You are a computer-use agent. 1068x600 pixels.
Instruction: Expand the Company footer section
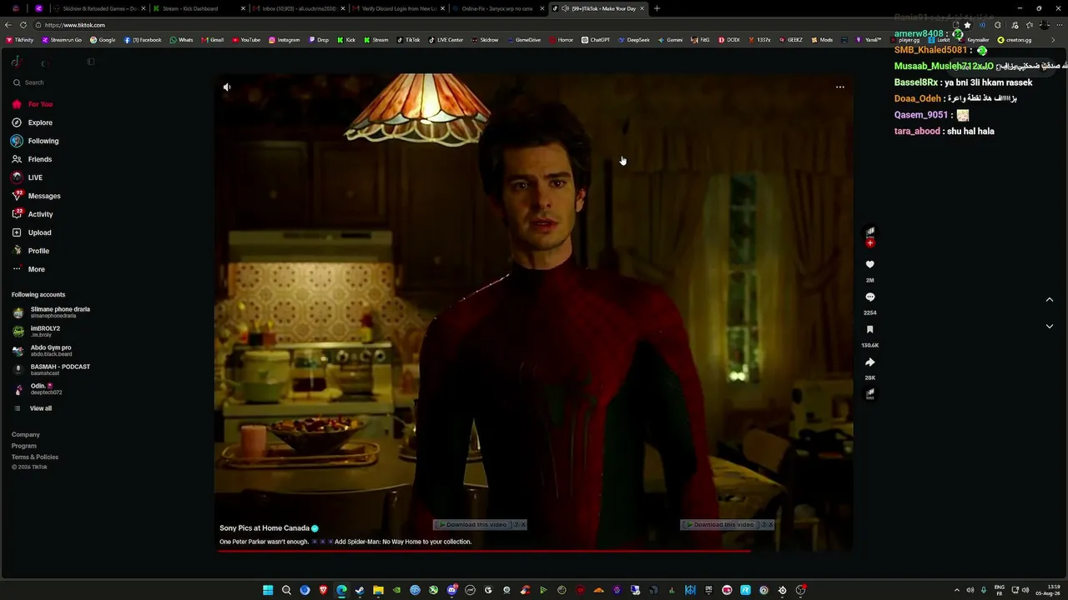[x=26, y=435]
